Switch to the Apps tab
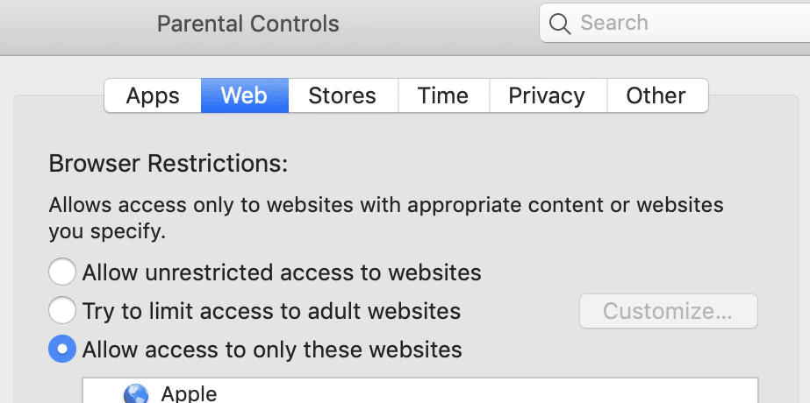This screenshot has height=403, width=810. 153,95
